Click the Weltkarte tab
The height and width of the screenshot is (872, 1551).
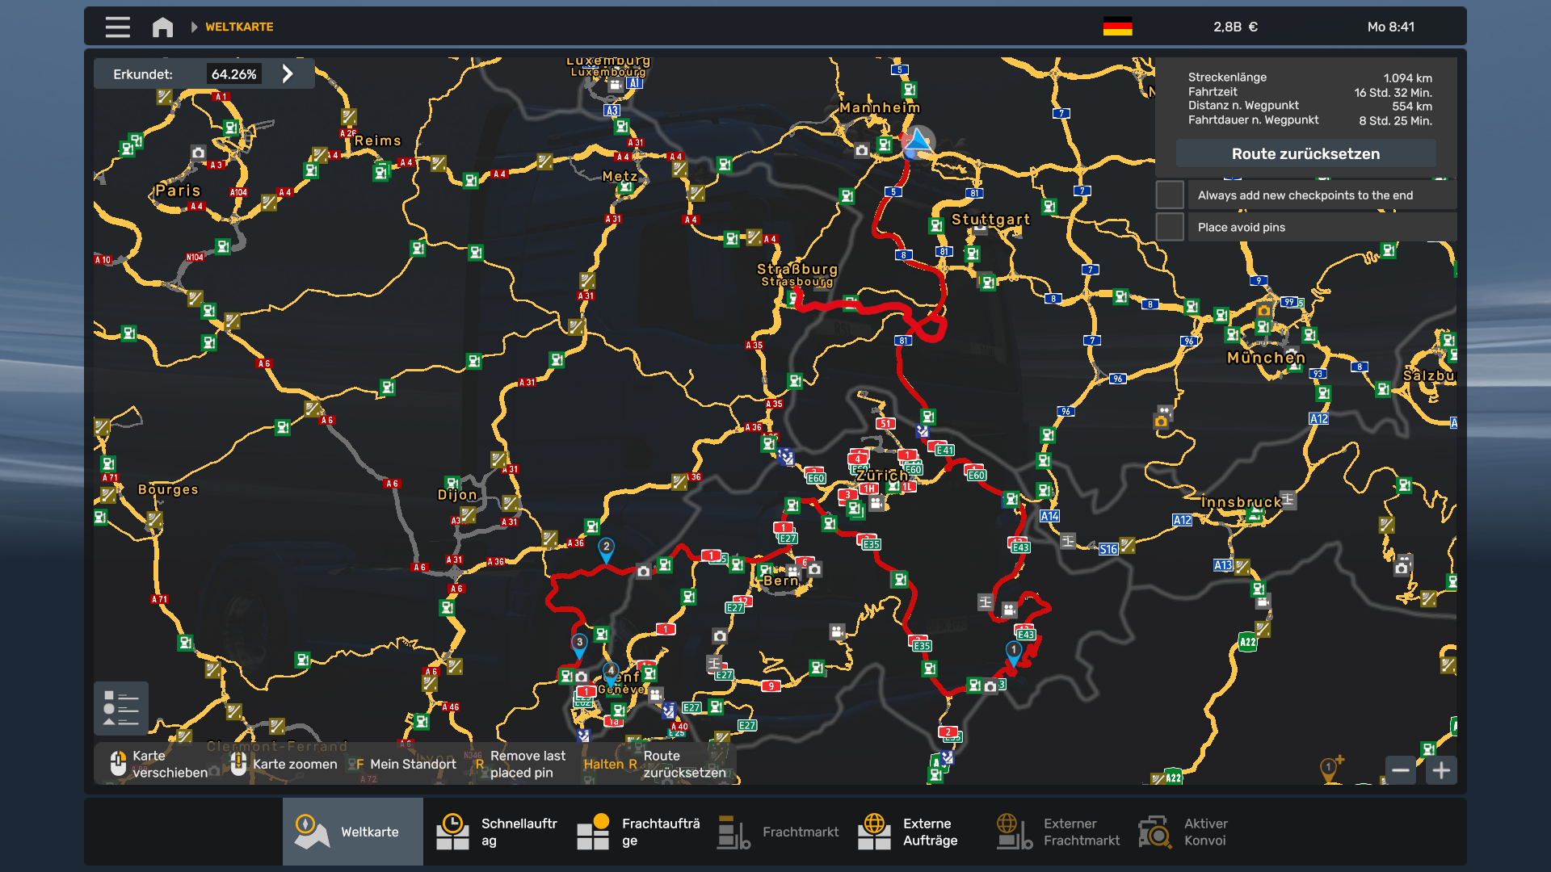pos(353,832)
